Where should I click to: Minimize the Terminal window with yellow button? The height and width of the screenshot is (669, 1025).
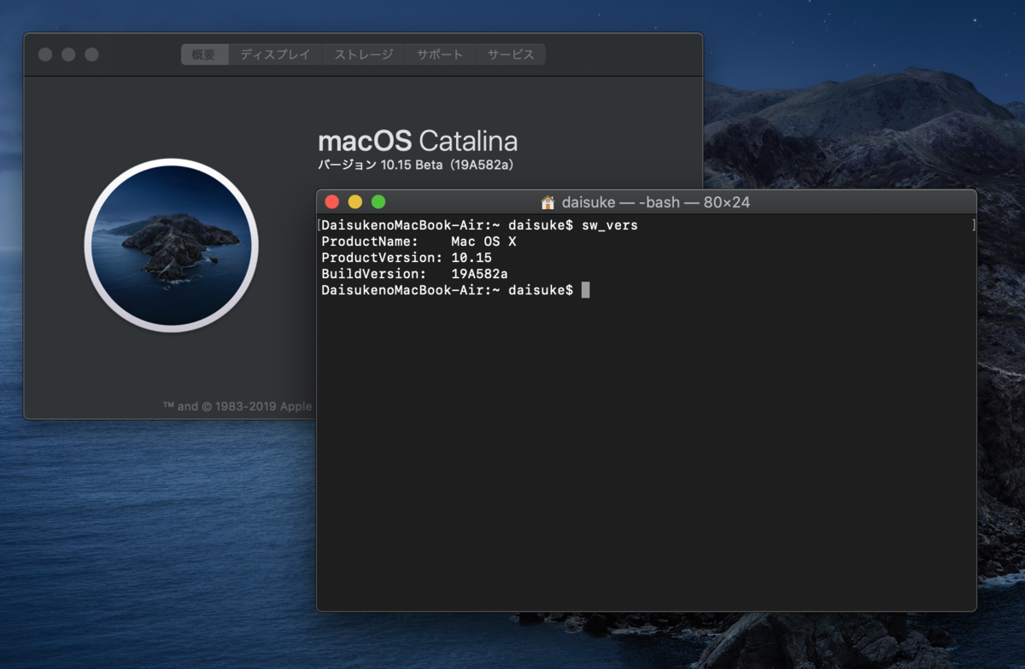click(355, 202)
